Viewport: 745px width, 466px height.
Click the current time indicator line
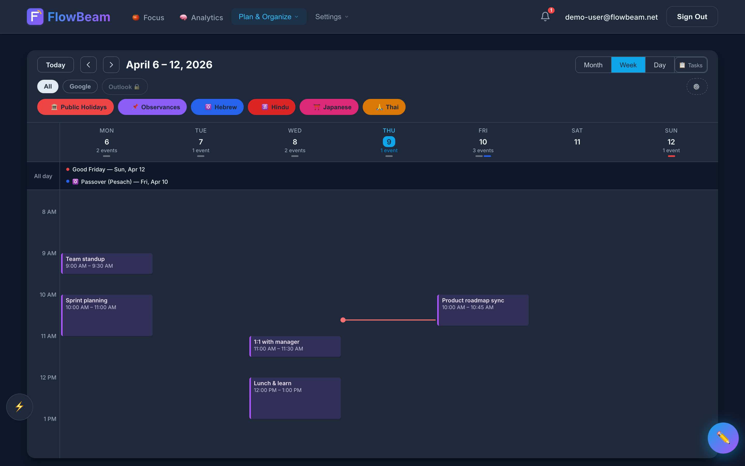click(388, 320)
